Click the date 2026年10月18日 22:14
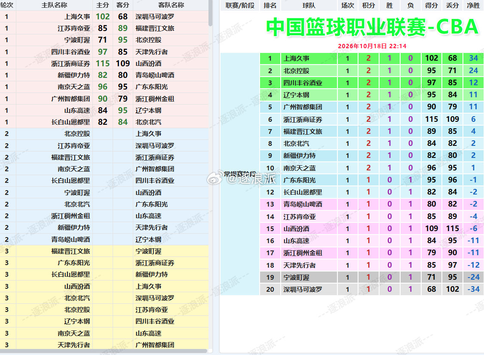This screenshot has height=355, width=484. [372, 46]
